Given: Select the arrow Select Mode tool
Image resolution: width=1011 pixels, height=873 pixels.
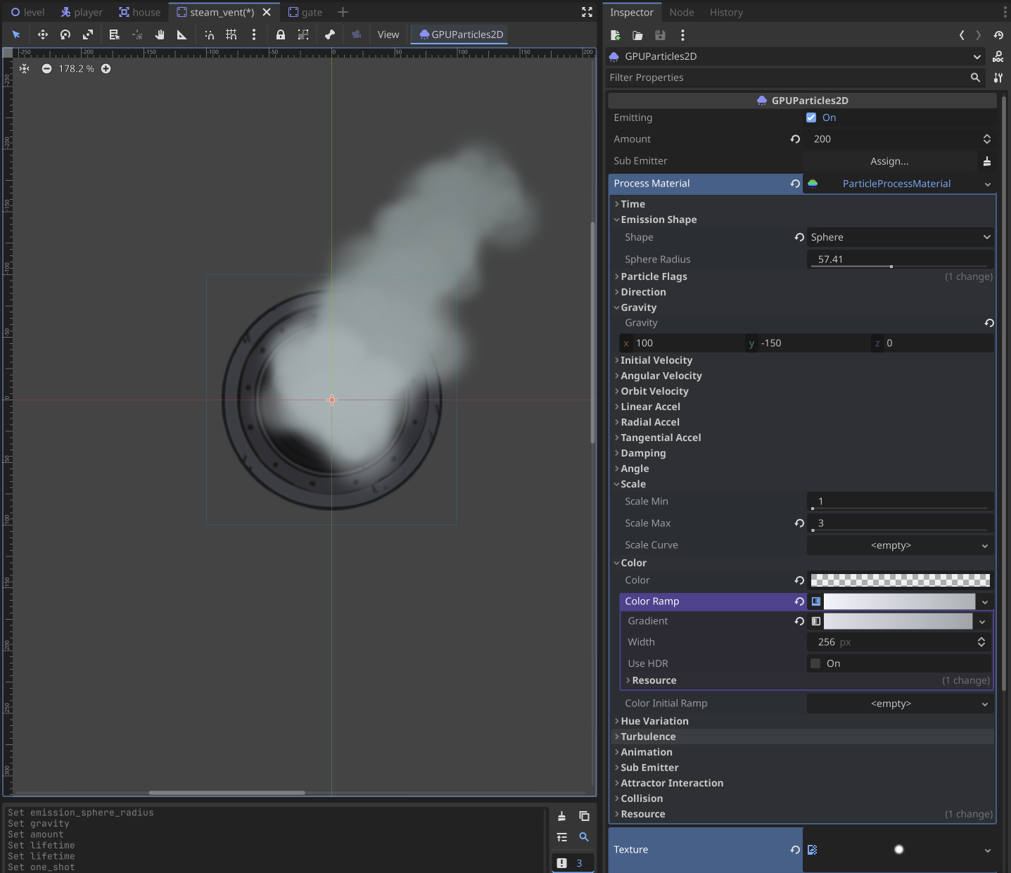Looking at the screenshot, I should click(16, 34).
